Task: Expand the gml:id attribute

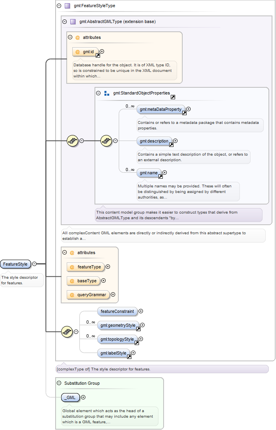Action: (x=102, y=51)
